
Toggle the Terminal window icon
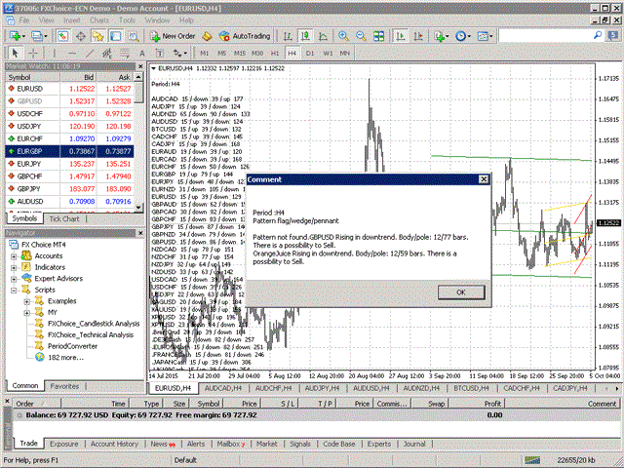point(115,36)
